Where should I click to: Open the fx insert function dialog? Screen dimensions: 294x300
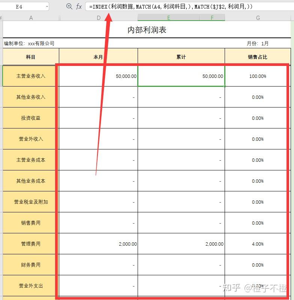79,6
